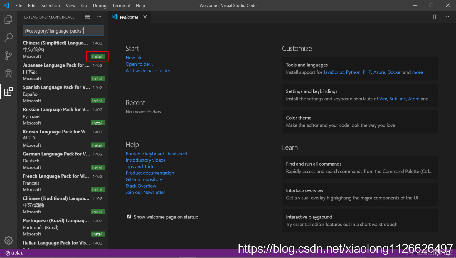Click the Atom keybindings link
Screen dimensions: 456x258
click(414, 99)
